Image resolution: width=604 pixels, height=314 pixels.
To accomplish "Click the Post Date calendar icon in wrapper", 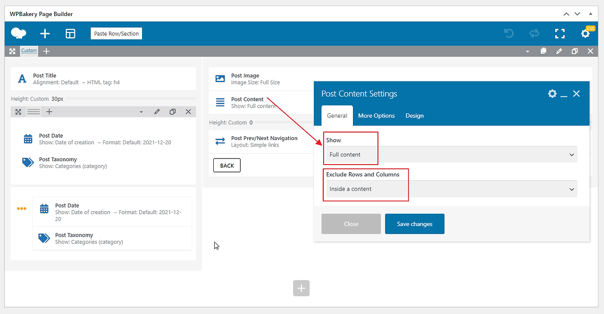I will tap(44, 208).
